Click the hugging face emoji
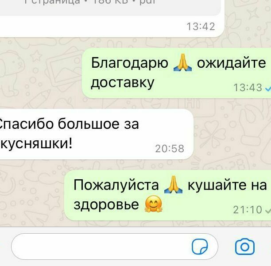This screenshot has width=271, height=266. (153, 204)
